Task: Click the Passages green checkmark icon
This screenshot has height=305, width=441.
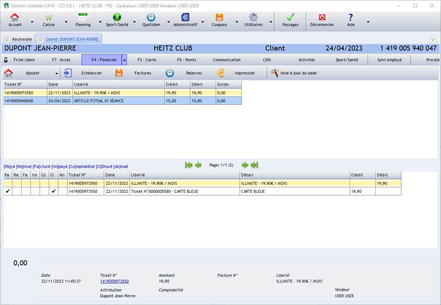Action: [x=290, y=18]
